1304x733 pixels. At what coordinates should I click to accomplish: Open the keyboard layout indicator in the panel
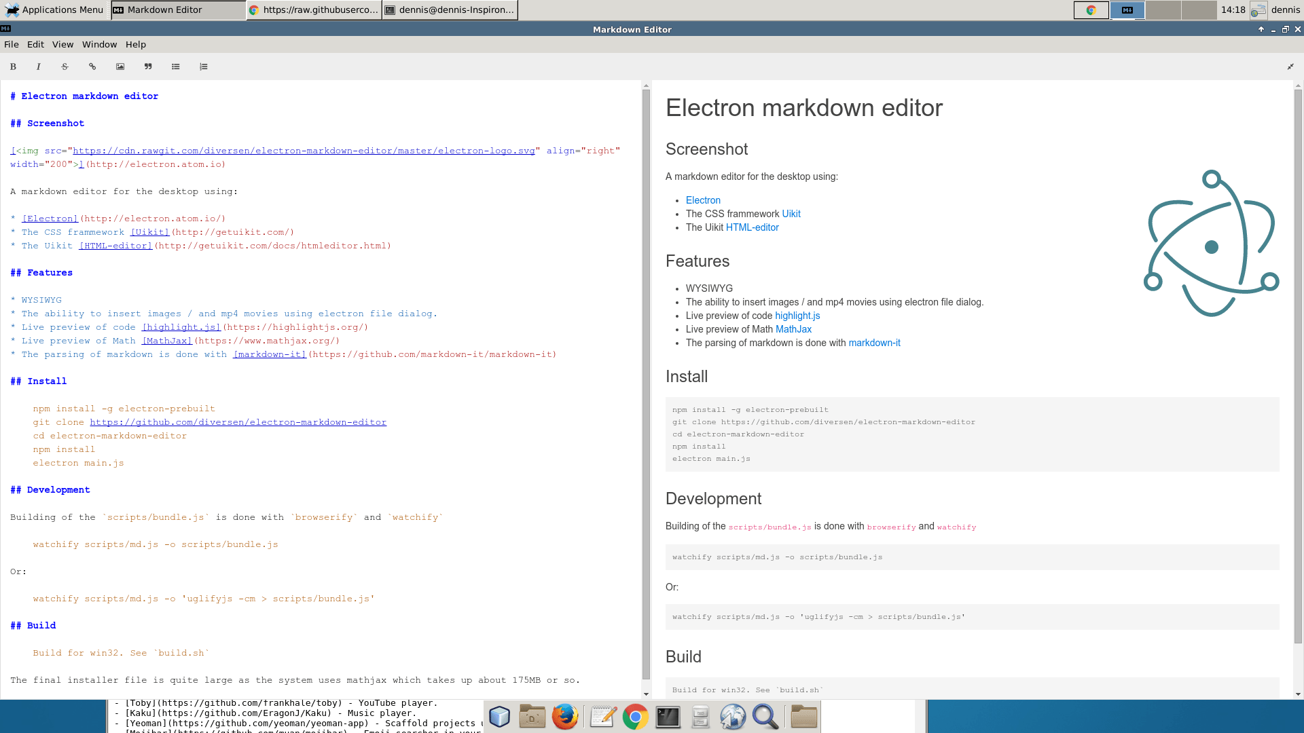(x=1258, y=10)
